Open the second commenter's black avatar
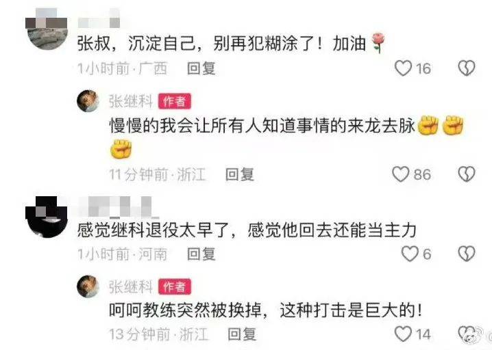This screenshot has width=492, height=350. 47,217
